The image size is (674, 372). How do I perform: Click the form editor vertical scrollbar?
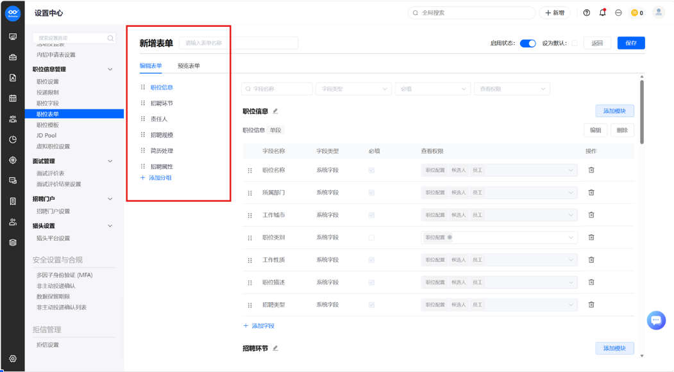coord(642,111)
